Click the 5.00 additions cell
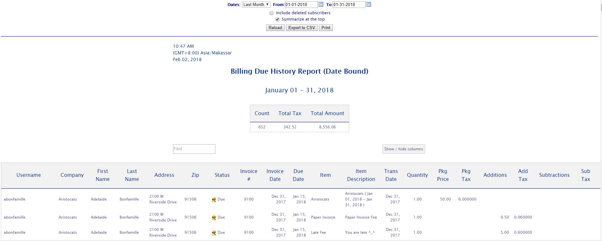Screen dimensions: 602x241 [505, 232]
